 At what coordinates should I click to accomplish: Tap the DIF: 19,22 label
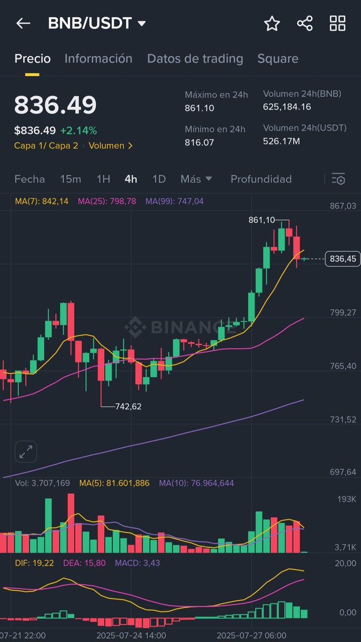(34, 563)
